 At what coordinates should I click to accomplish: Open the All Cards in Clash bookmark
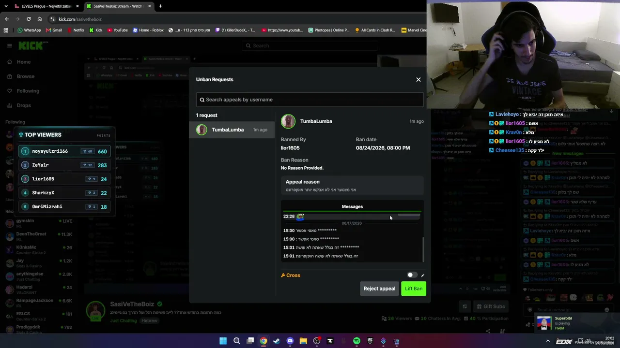click(376, 30)
